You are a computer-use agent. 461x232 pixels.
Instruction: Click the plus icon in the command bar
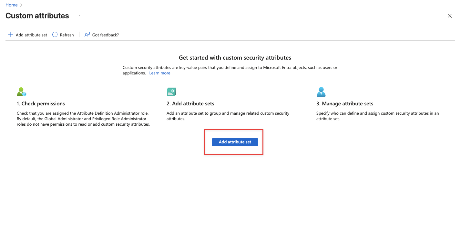(11, 34)
